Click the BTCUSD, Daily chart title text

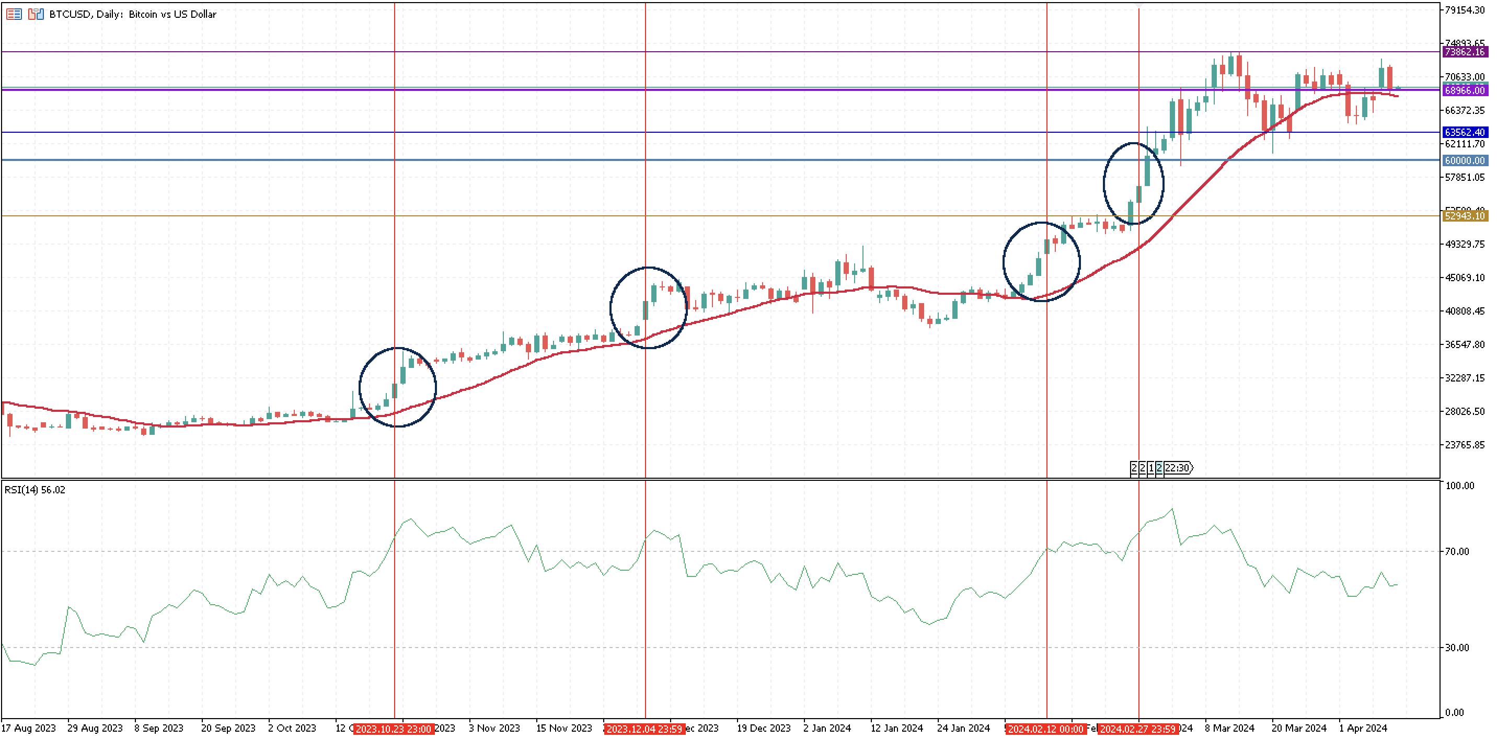[x=132, y=14]
